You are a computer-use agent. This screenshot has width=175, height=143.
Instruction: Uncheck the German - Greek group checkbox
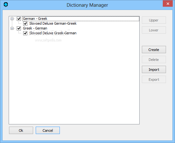pos(19,19)
